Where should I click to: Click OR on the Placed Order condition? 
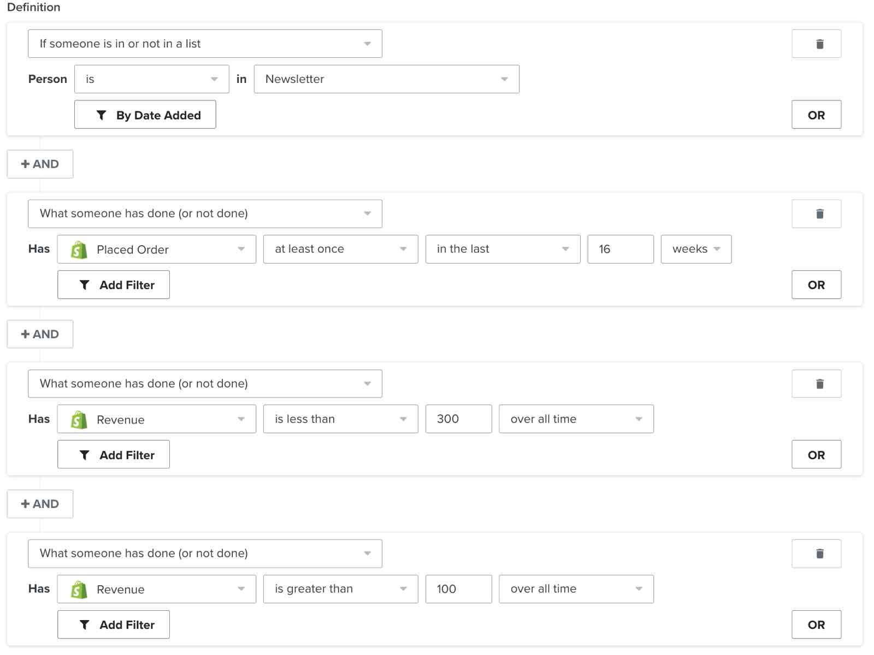click(x=816, y=284)
